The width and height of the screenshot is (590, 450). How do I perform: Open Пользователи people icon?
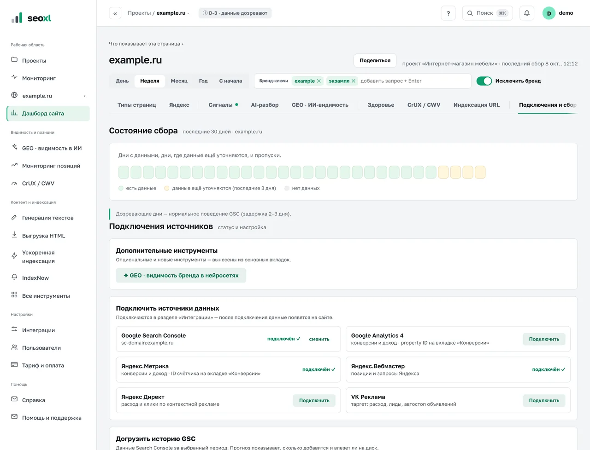coord(14,347)
